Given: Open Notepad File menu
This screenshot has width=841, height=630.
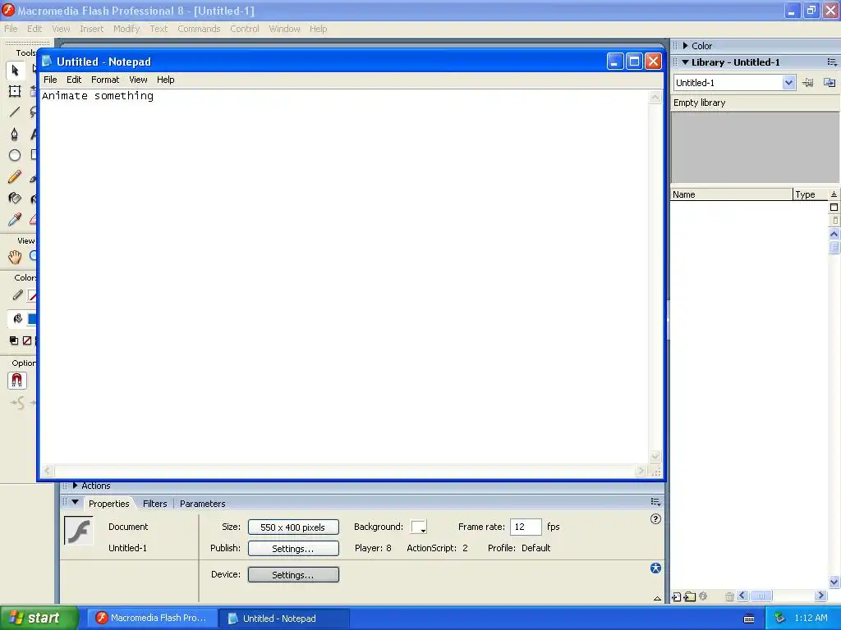Looking at the screenshot, I should (x=50, y=80).
